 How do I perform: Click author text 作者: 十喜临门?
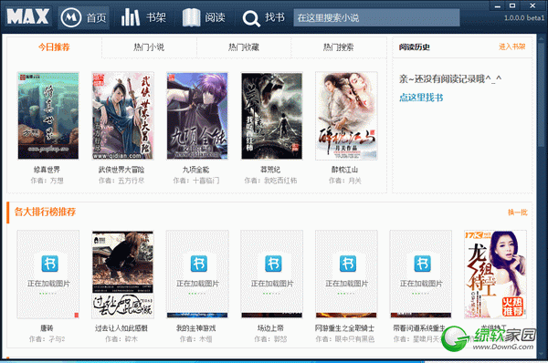click(196, 181)
